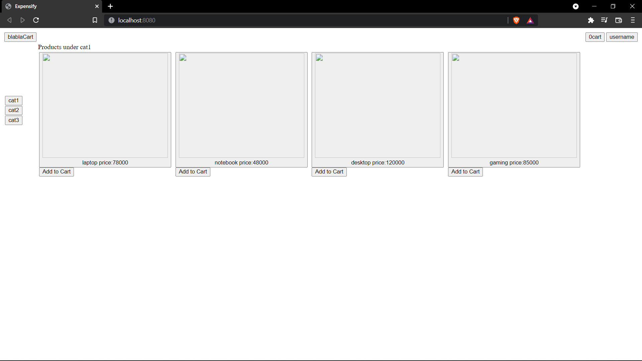Click the Brave Shields lion icon
Image resolution: width=642 pixels, height=361 pixels.
[516, 20]
